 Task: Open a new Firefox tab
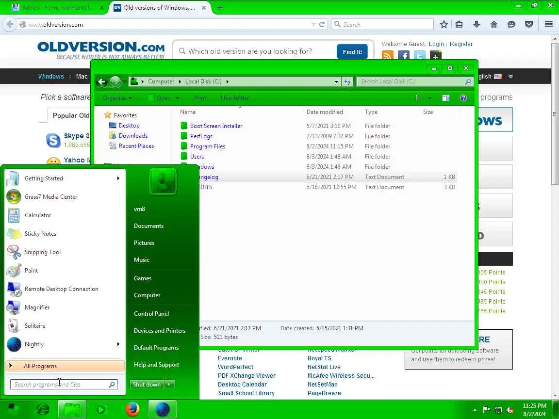pyautogui.click(x=220, y=7)
